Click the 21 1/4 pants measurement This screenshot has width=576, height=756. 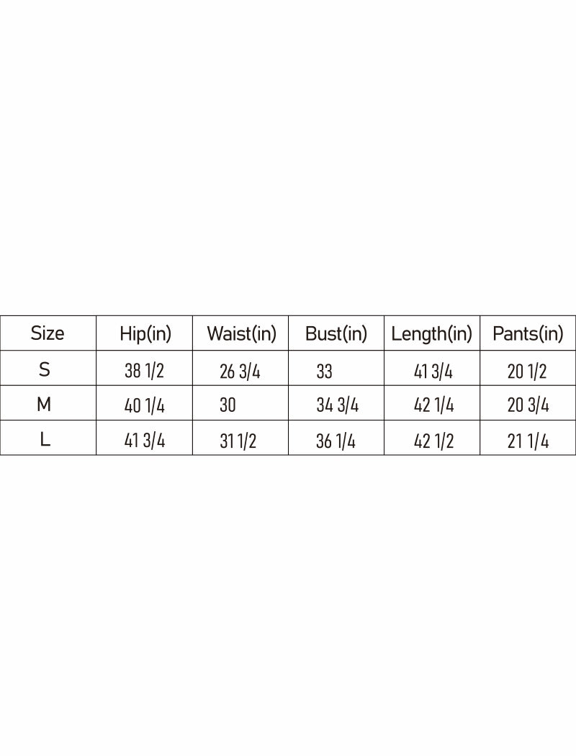coord(528,441)
